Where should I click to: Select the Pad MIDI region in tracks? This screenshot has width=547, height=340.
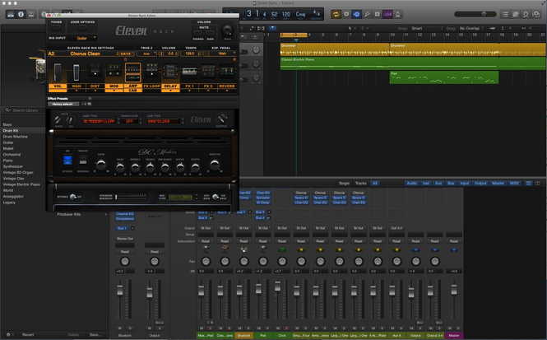pos(443,77)
